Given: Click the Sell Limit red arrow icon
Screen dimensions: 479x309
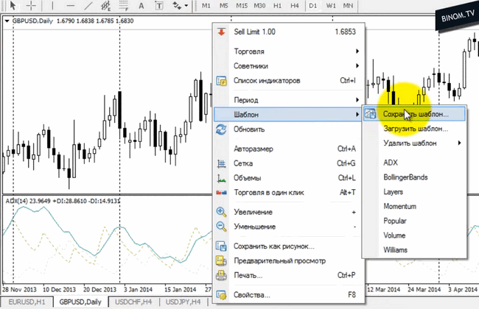Looking at the screenshot, I should coord(221,33).
